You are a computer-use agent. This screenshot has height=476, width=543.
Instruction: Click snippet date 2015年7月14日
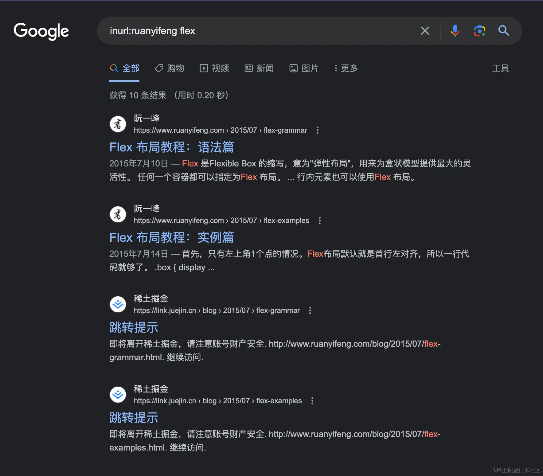pyautogui.click(x=139, y=254)
